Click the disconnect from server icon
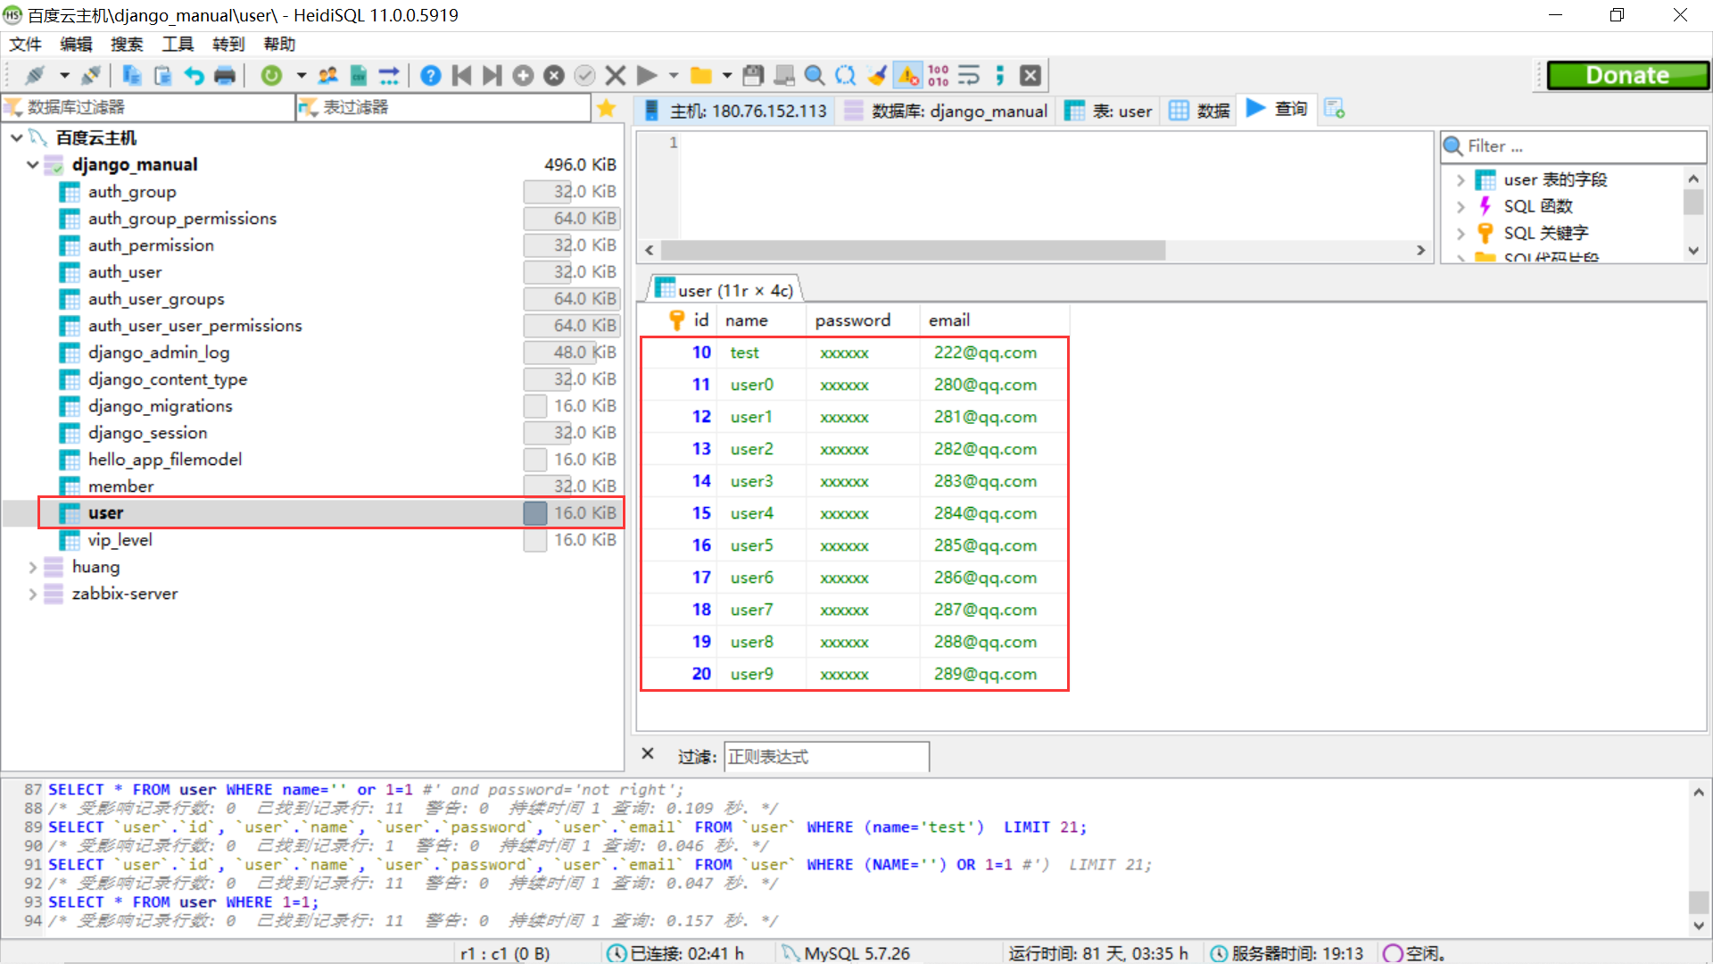The height and width of the screenshot is (964, 1713). click(x=90, y=76)
